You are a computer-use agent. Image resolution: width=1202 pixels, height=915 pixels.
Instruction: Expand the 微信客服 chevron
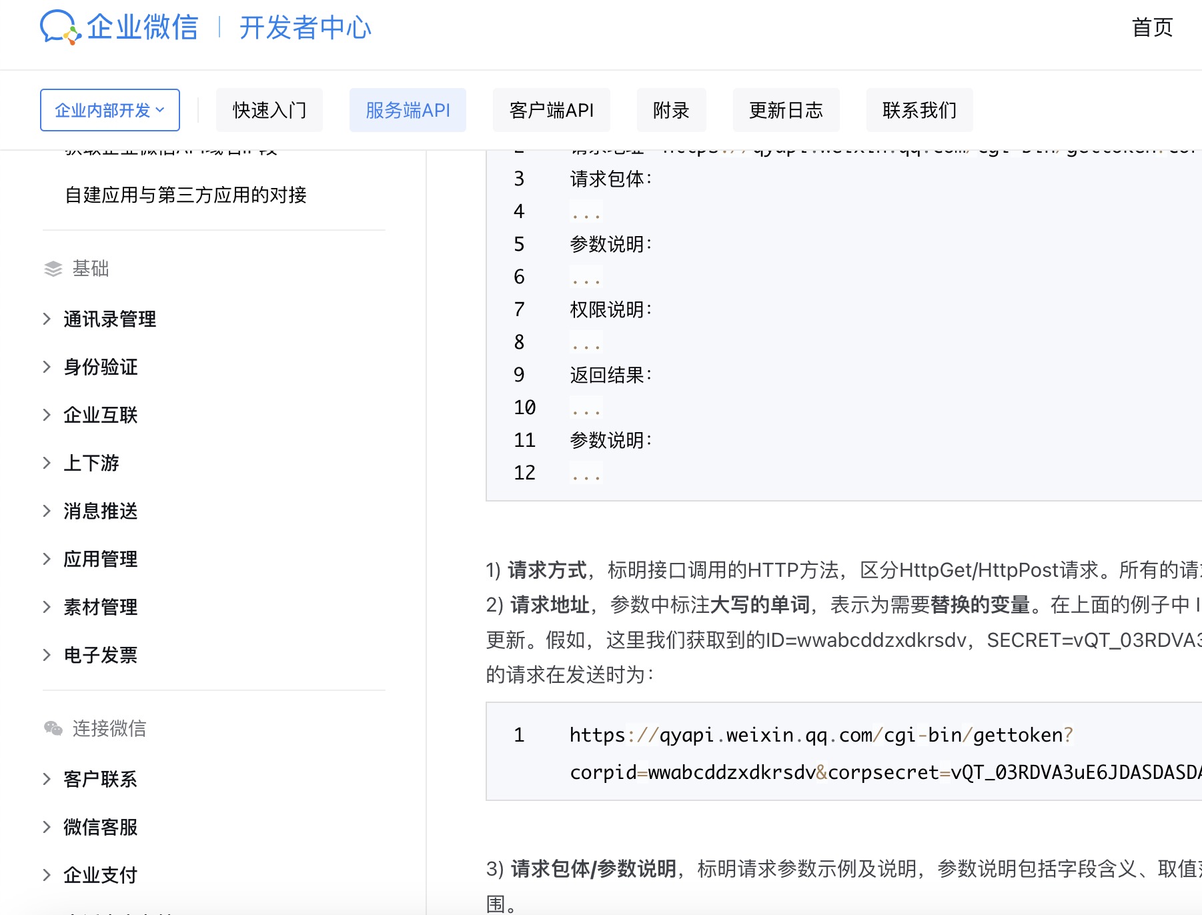47,827
